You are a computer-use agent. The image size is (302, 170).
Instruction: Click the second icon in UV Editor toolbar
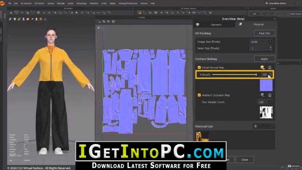click(104, 21)
